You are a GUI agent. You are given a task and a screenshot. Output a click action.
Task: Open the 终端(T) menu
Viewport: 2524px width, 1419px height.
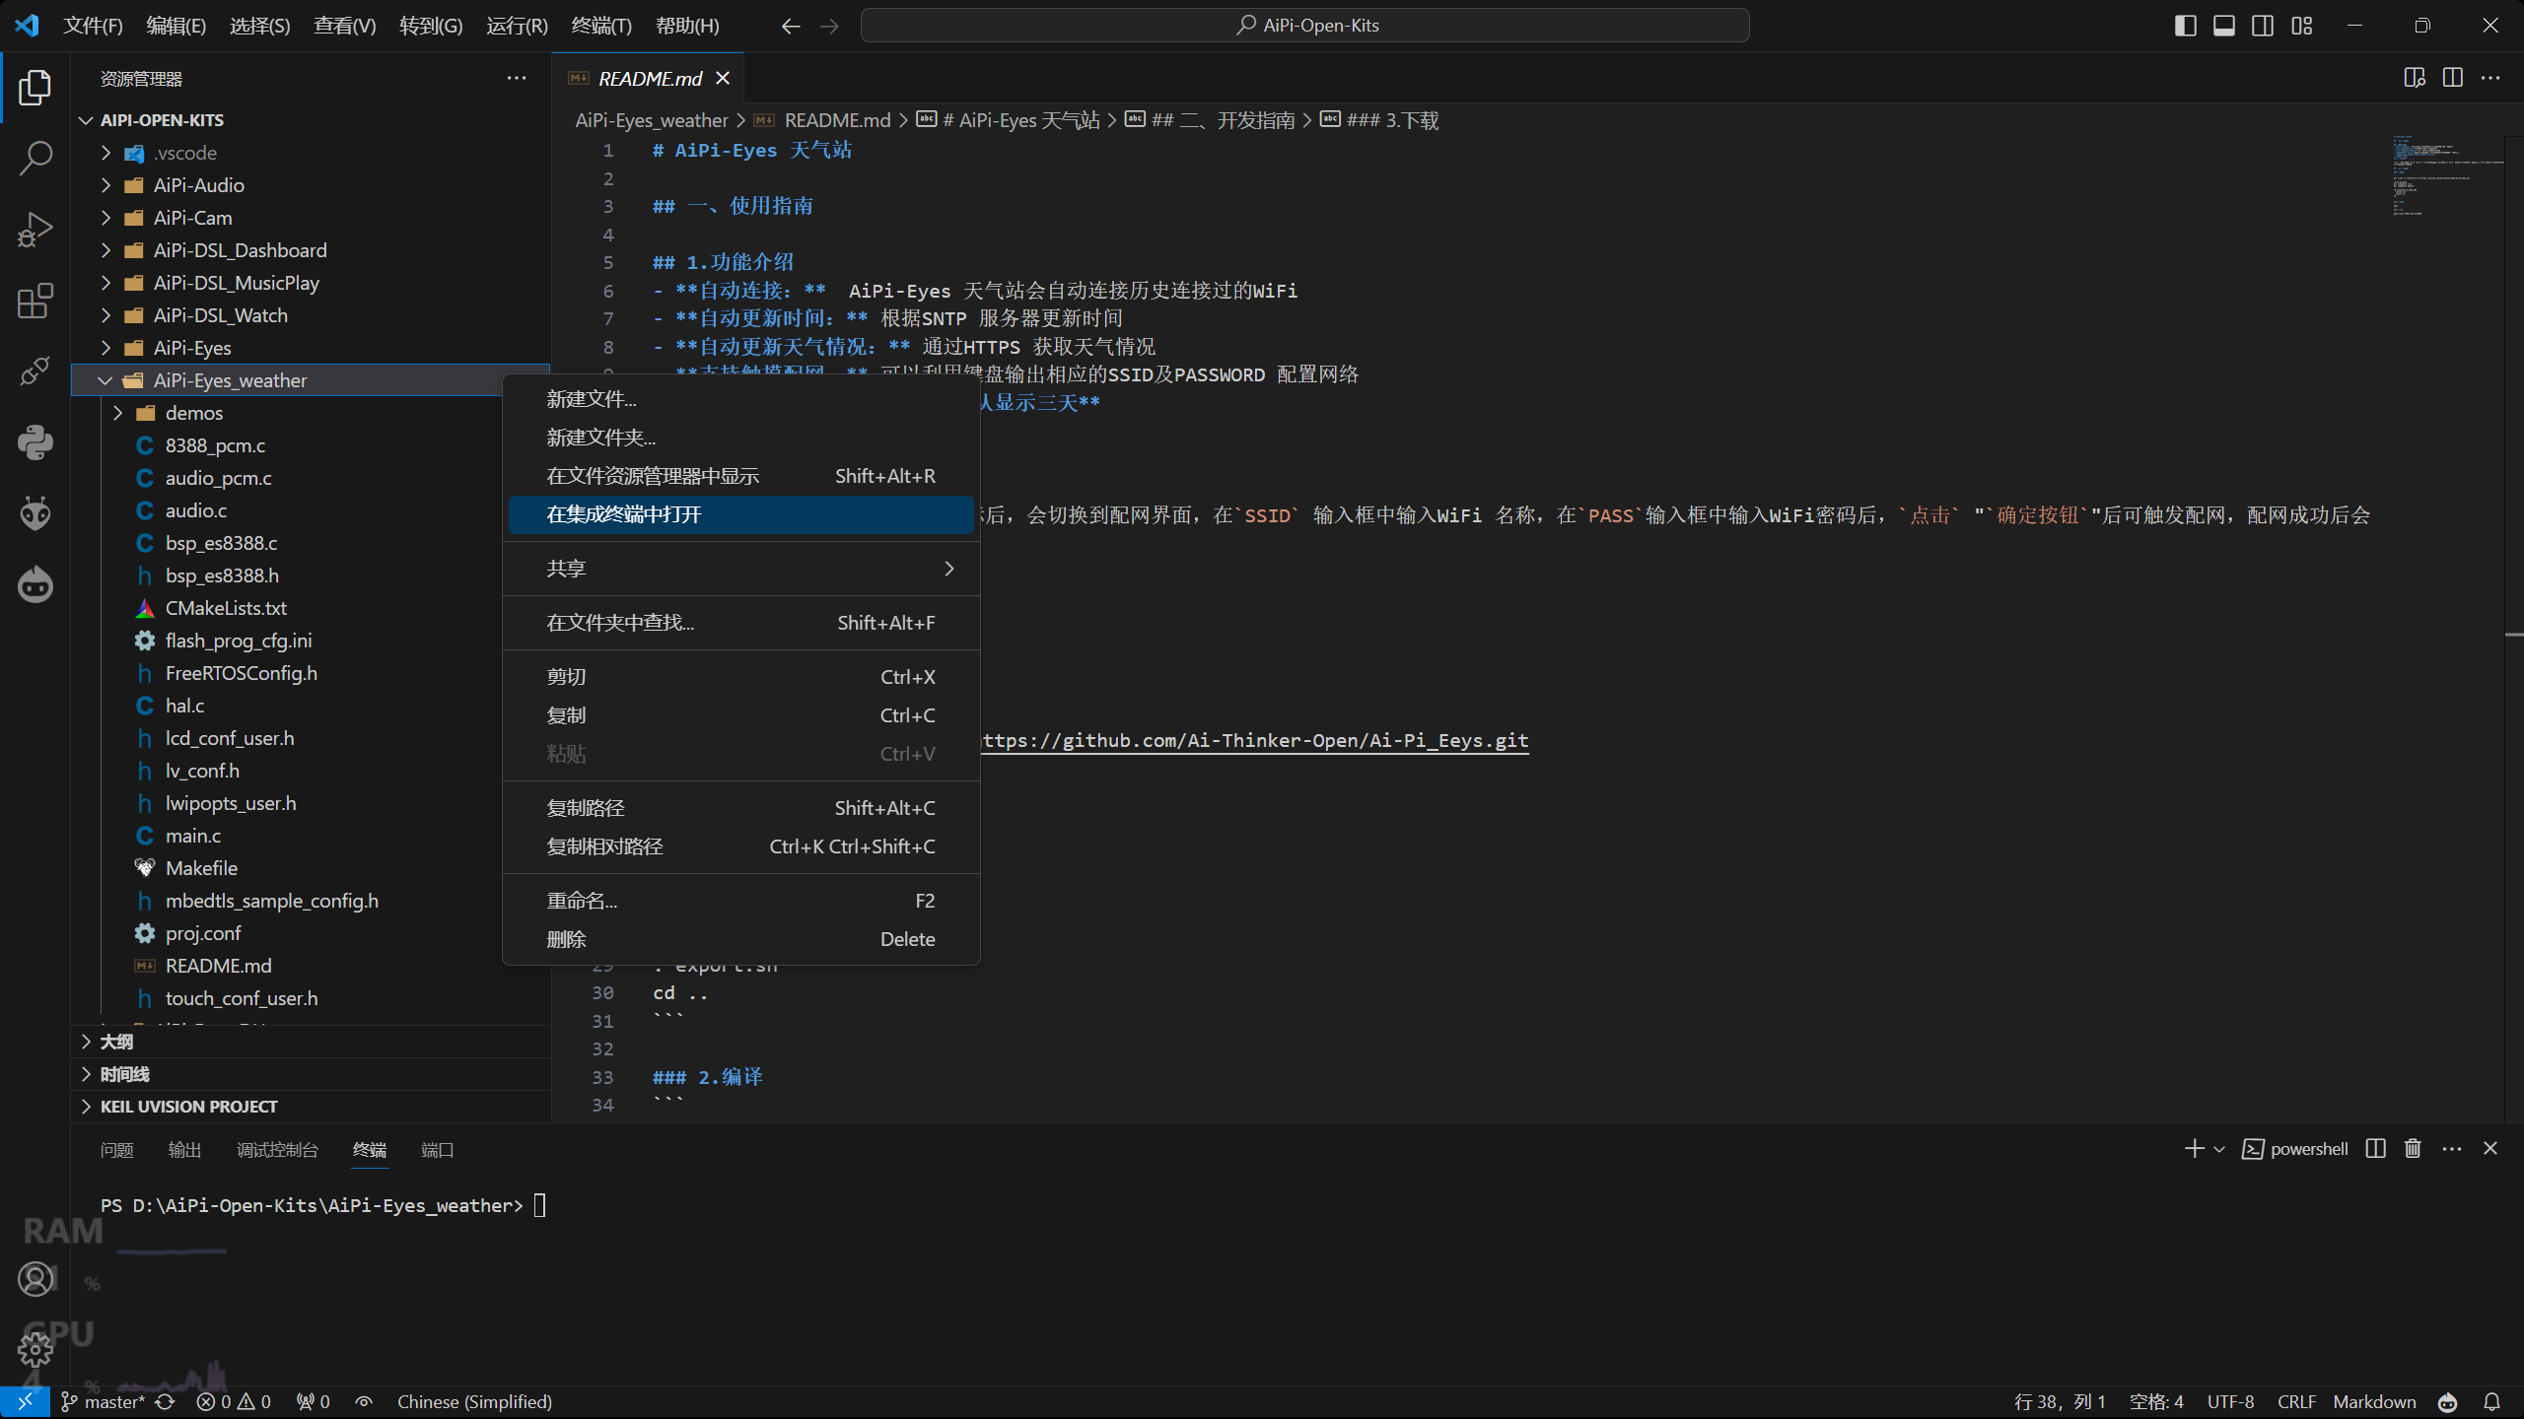click(x=601, y=26)
